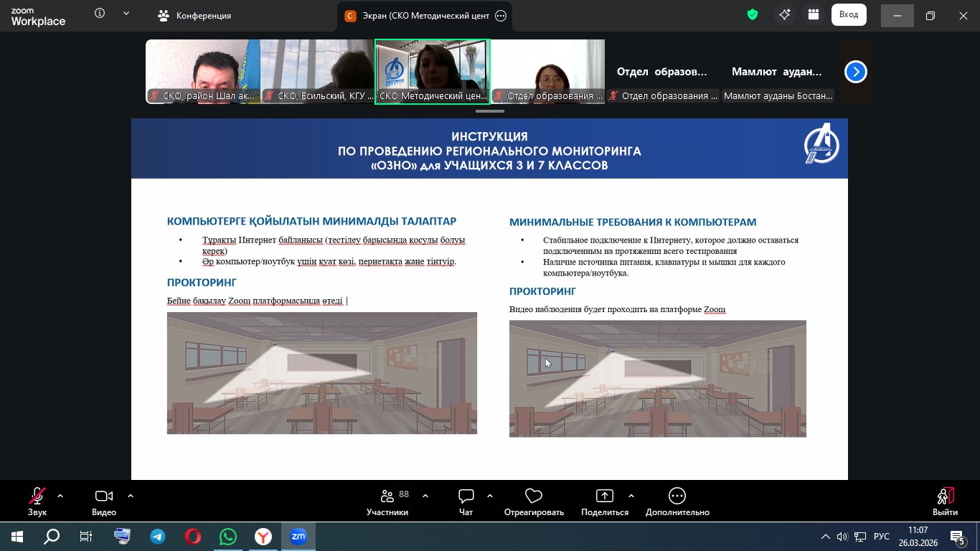Screen dimensions: 980x551
Task: Click the Вход sign-in button
Action: (849, 15)
